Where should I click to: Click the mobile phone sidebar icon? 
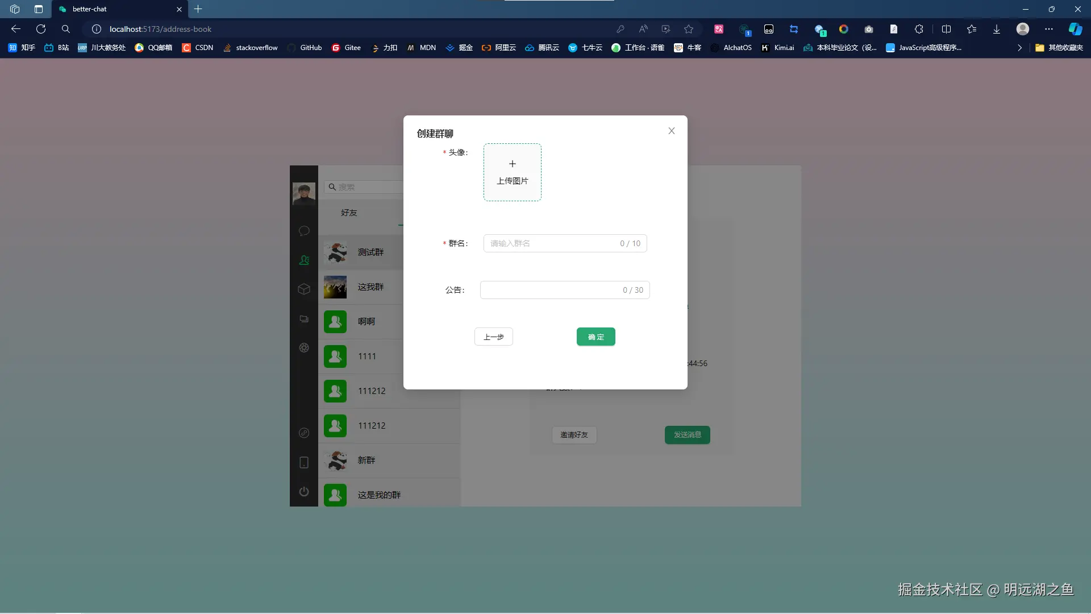(x=304, y=463)
